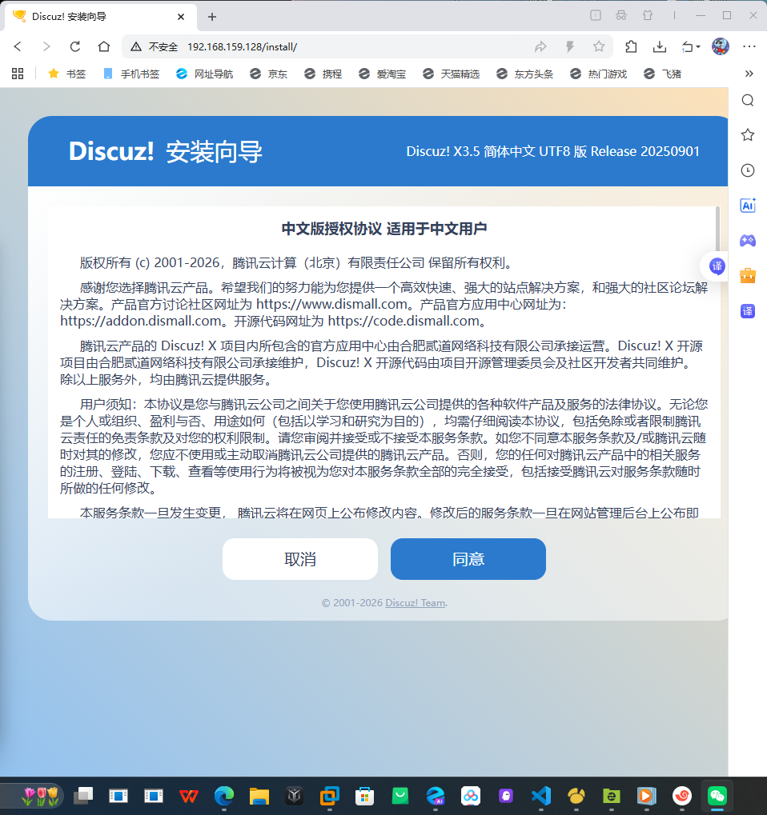Click the sidebar search icon
Image resolution: width=767 pixels, height=815 pixels.
pos(748,100)
